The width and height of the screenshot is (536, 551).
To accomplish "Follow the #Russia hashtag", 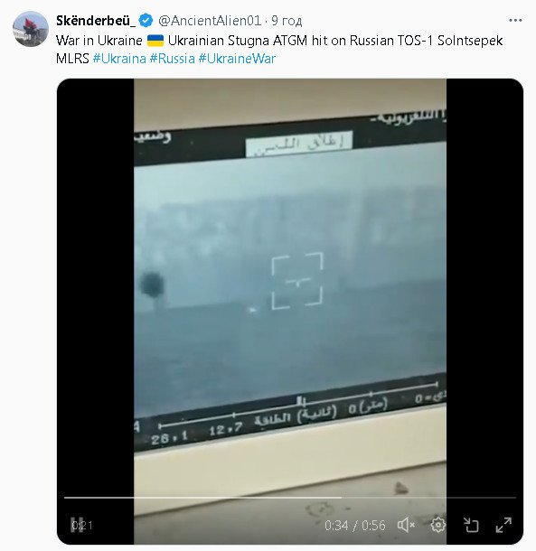I will [173, 59].
